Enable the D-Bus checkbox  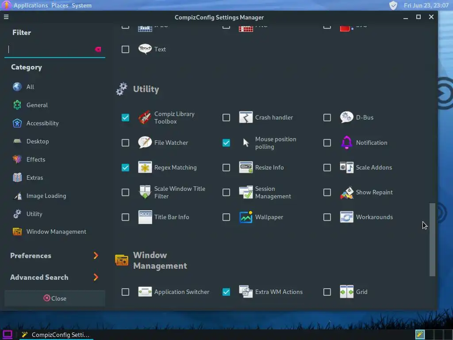(x=327, y=118)
